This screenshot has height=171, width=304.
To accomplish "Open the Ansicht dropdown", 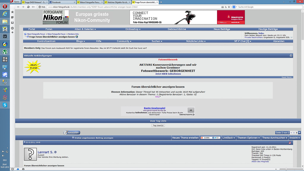I will (x=294, y=138).
